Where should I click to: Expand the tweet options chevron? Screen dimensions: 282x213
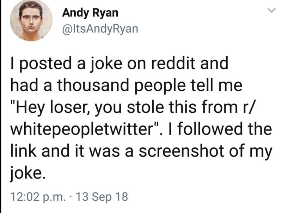click(x=271, y=11)
